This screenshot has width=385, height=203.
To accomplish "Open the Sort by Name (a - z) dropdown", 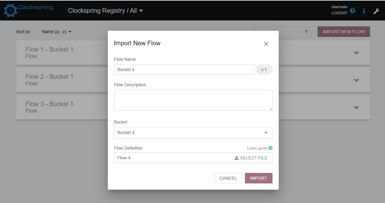I will pos(57,32).
